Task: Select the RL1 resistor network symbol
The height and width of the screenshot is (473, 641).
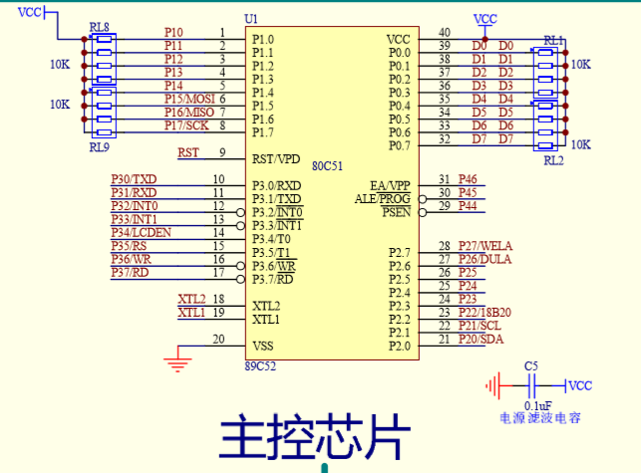Action: point(545,73)
